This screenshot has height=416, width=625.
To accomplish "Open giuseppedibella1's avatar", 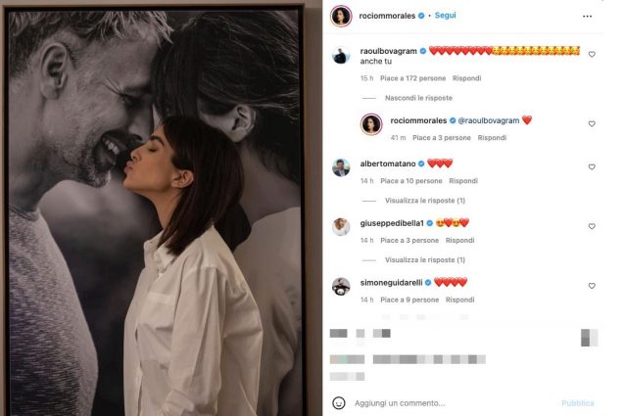I will tap(341, 227).
